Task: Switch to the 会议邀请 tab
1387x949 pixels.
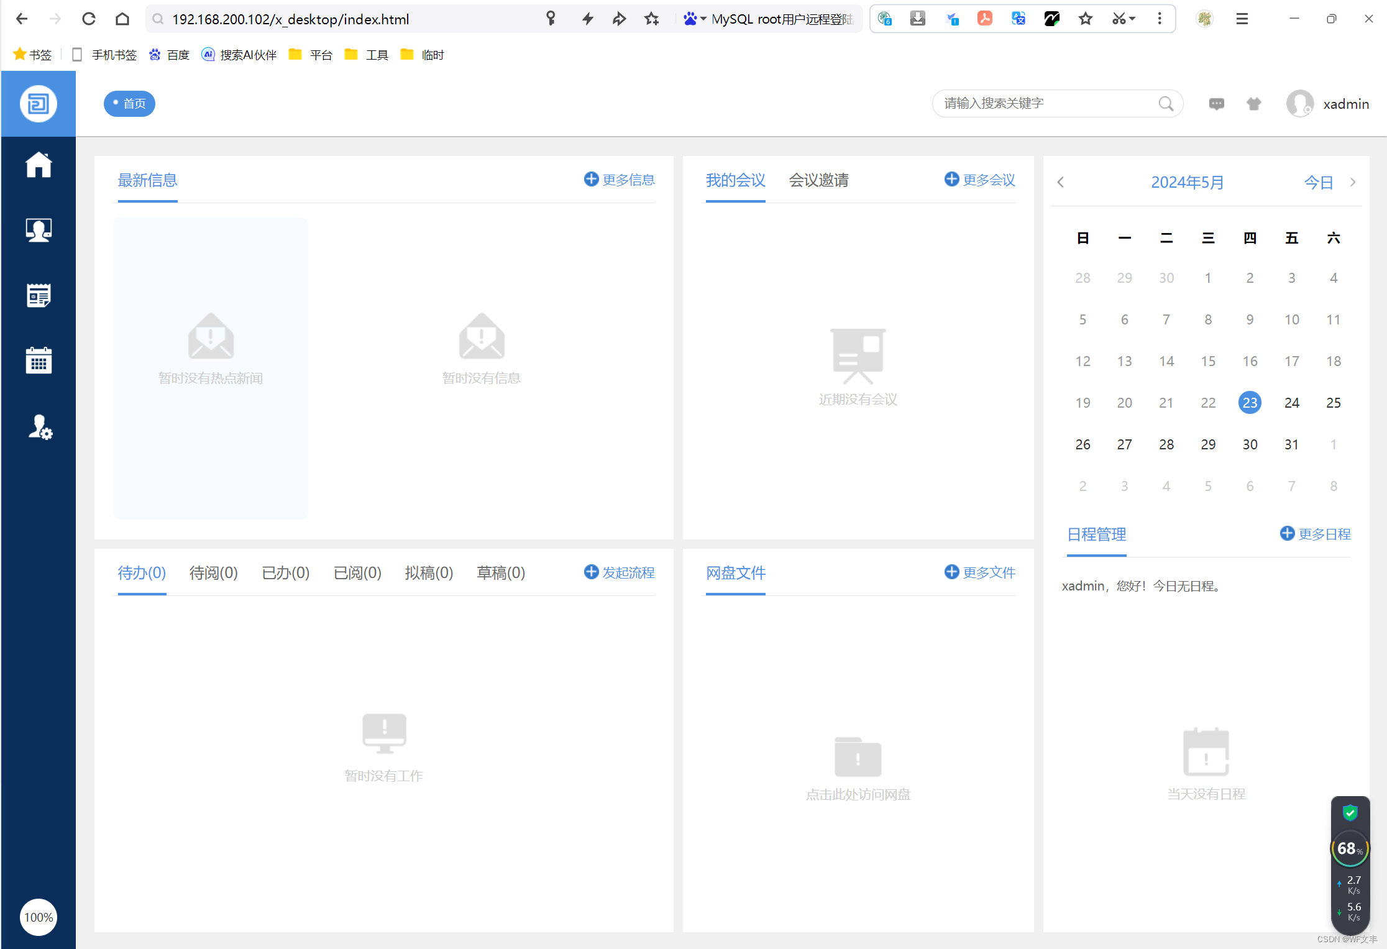Action: pos(818,180)
